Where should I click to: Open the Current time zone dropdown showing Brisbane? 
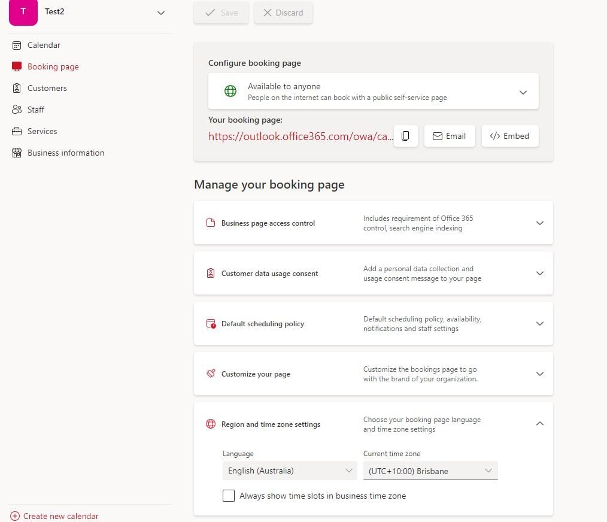430,471
